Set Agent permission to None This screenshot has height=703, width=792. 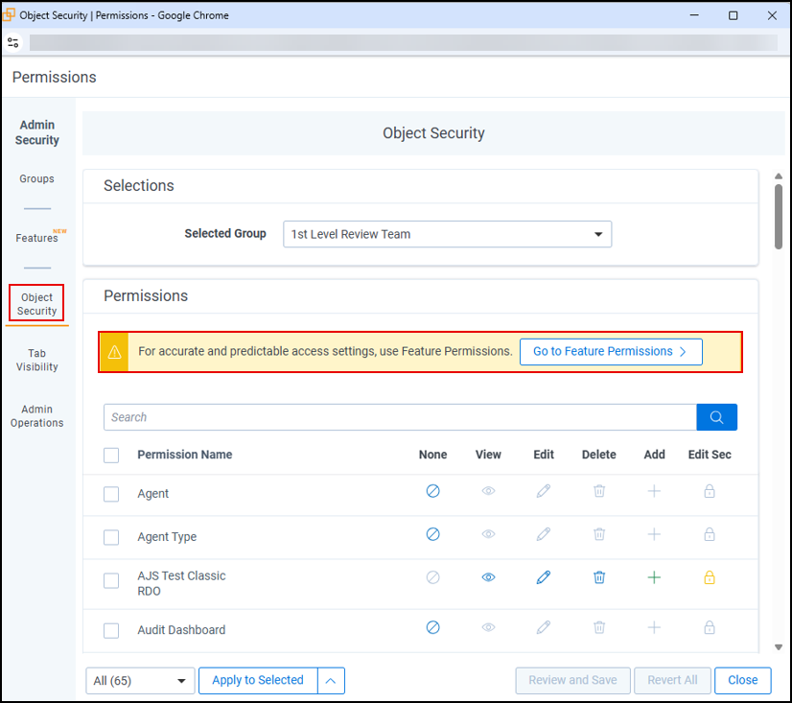coord(432,490)
